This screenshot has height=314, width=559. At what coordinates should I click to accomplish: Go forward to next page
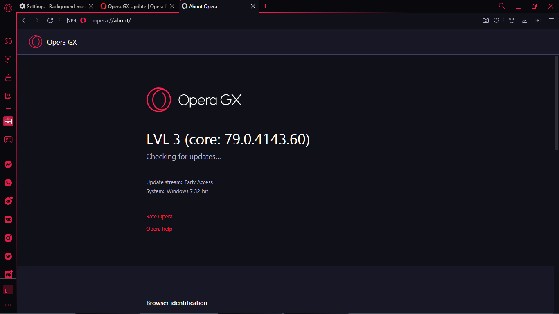tap(37, 20)
